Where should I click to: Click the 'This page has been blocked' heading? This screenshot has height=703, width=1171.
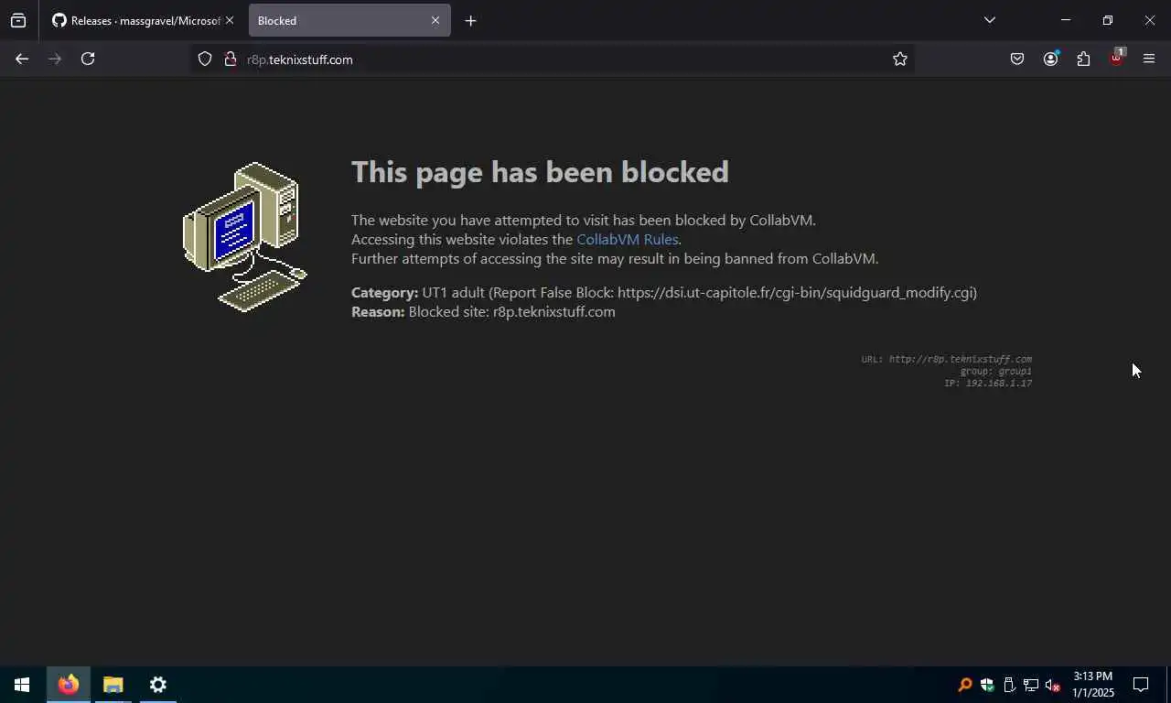click(540, 172)
